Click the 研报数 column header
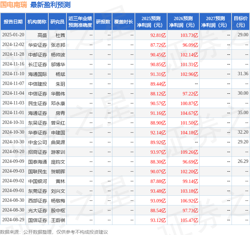250x235 pixels. pyautogui.click(x=103, y=21)
